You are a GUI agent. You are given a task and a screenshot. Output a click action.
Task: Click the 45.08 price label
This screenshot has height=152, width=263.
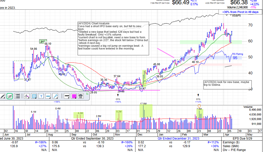157,64
